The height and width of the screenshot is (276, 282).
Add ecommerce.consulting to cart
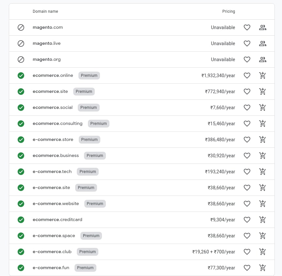pos(263,124)
